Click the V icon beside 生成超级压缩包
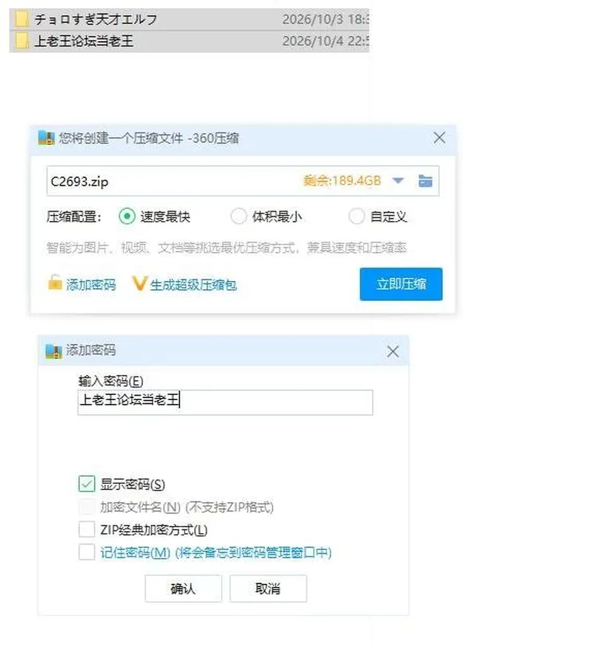 pos(139,283)
